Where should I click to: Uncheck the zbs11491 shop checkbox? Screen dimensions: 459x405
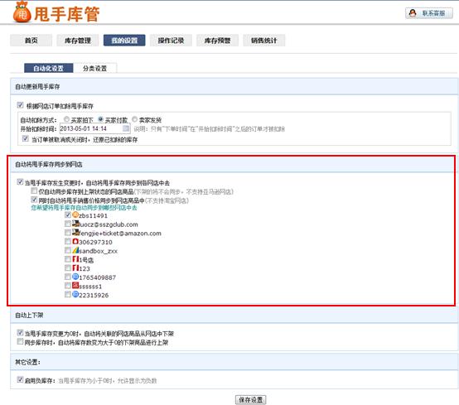tap(68, 215)
